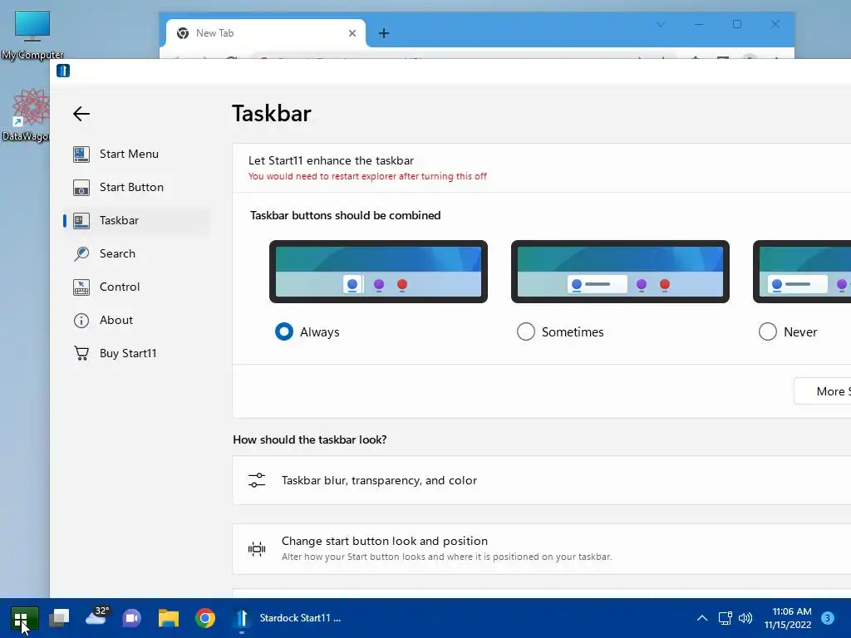Click the Control keyboard sidebar icon
The height and width of the screenshot is (638, 851).
(81, 287)
